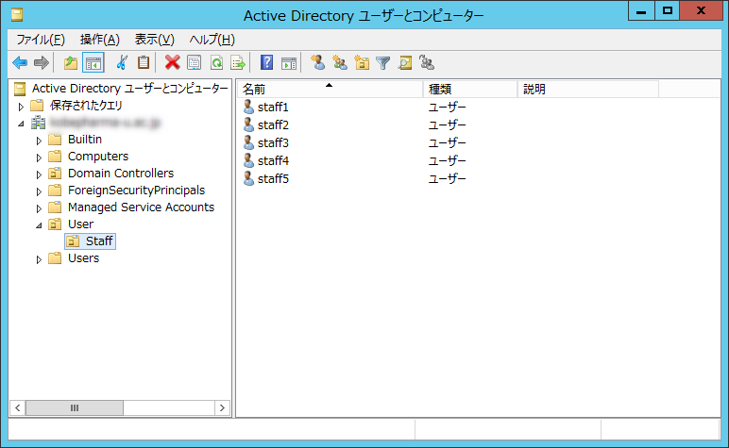The height and width of the screenshot is (448, 729).
Task: Sort by 名前 column header
Action: tap(331, 90)
